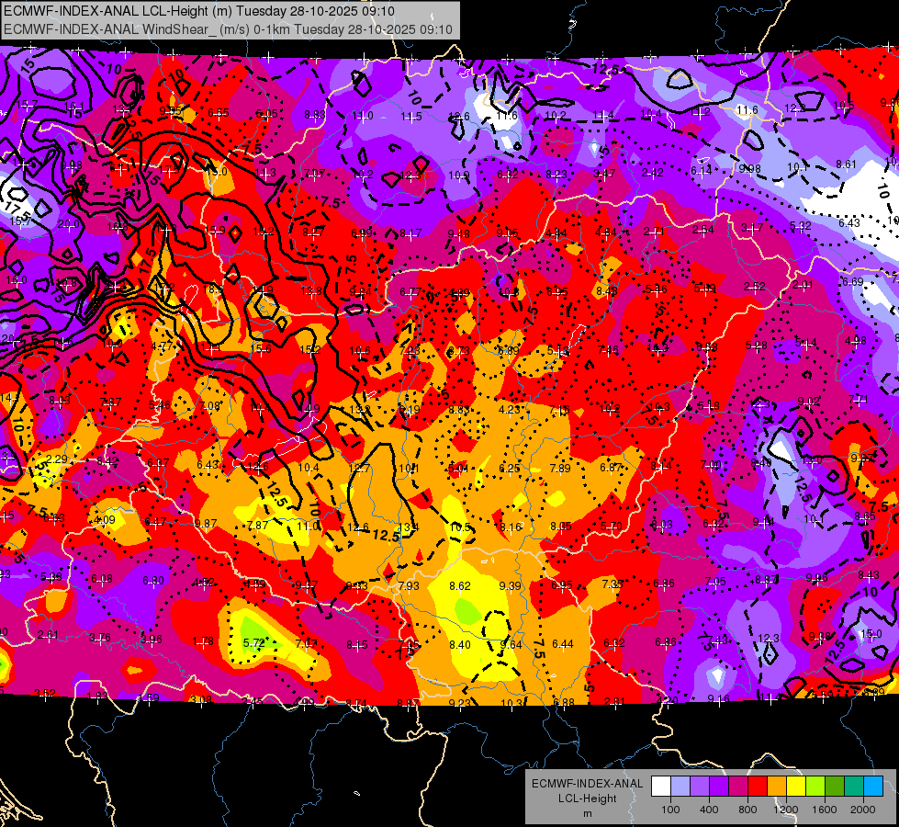Click the grid value 9.39
The width and height of the screenshot is (899, 827).
511,586
